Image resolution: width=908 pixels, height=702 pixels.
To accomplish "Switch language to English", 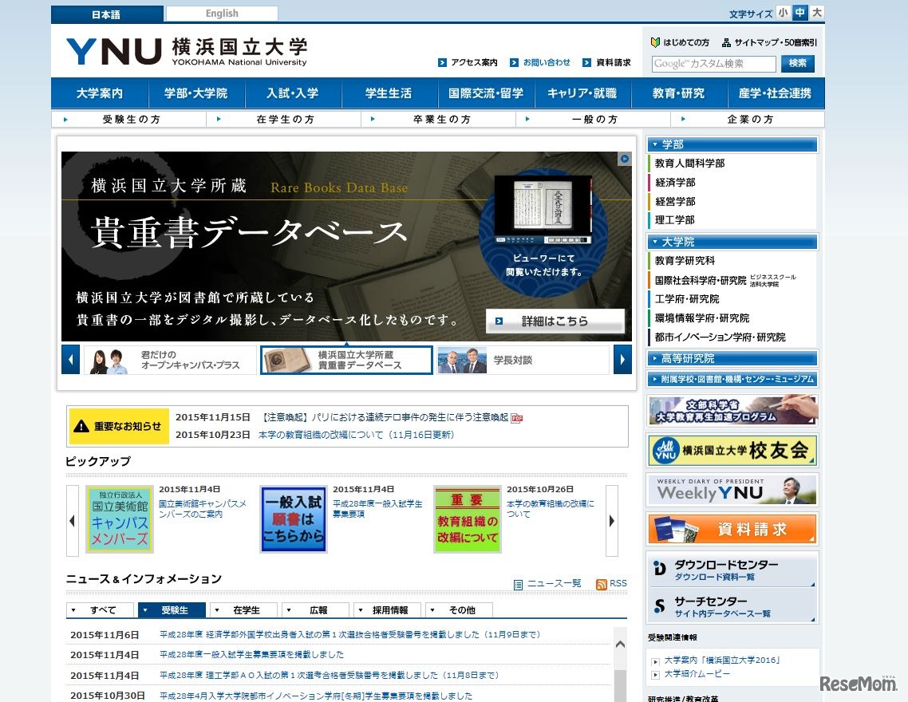I will click(x=222, y=14).
